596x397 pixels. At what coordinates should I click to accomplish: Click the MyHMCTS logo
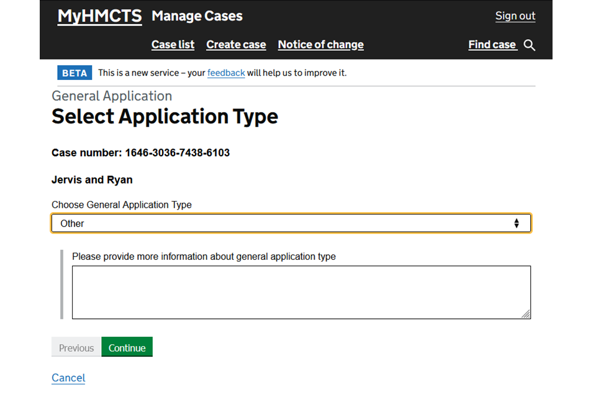[99, 17]
